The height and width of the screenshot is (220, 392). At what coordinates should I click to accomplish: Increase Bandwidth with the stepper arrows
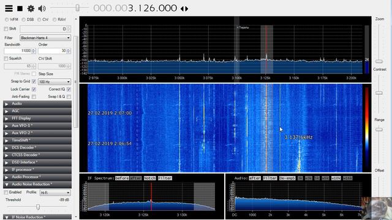(34, 51)
